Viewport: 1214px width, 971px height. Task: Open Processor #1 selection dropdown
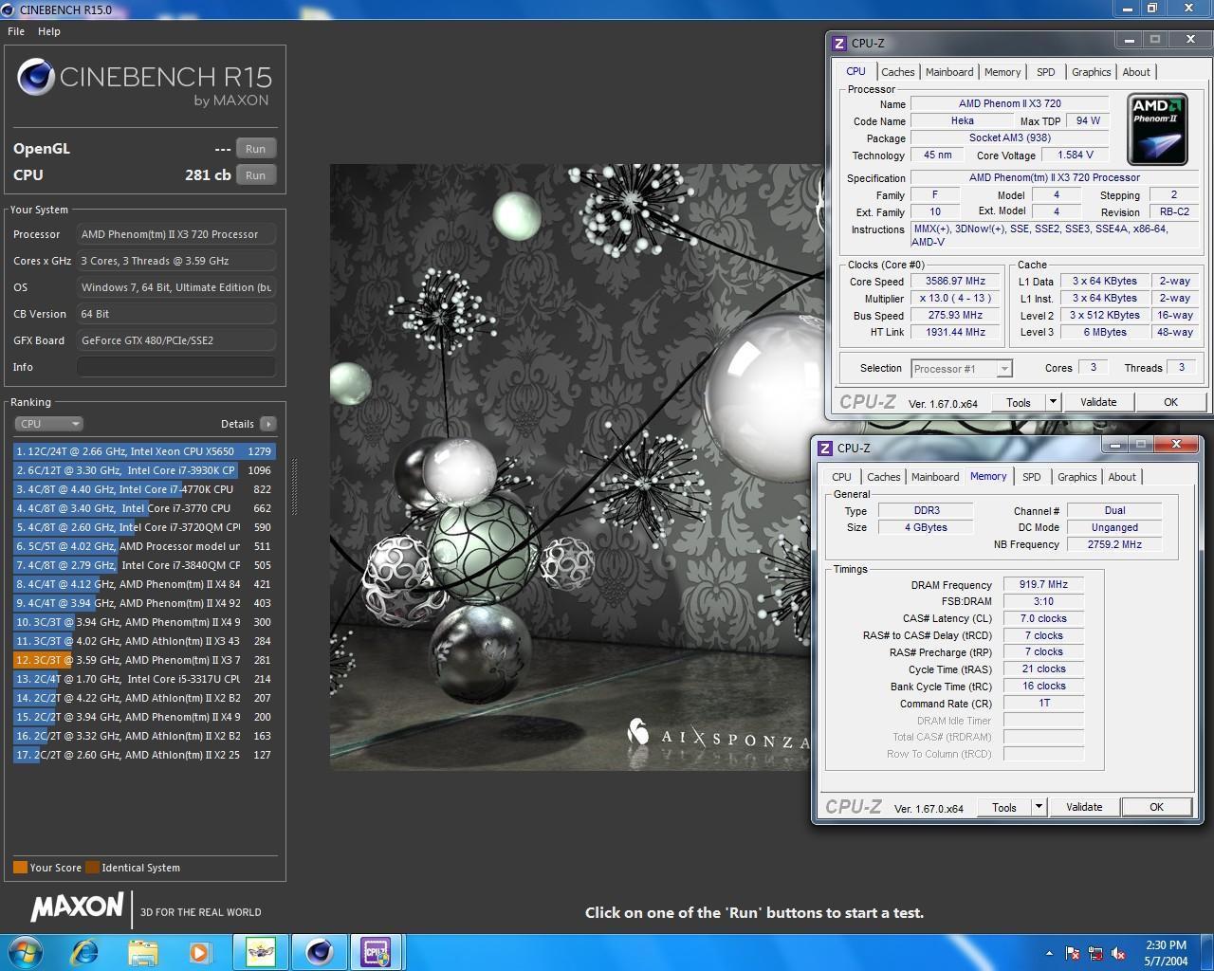[962, 369]
